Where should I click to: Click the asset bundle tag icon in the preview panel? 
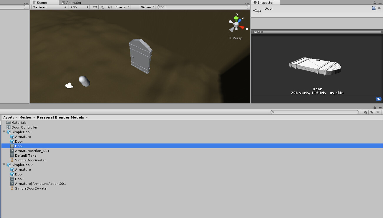379,99
